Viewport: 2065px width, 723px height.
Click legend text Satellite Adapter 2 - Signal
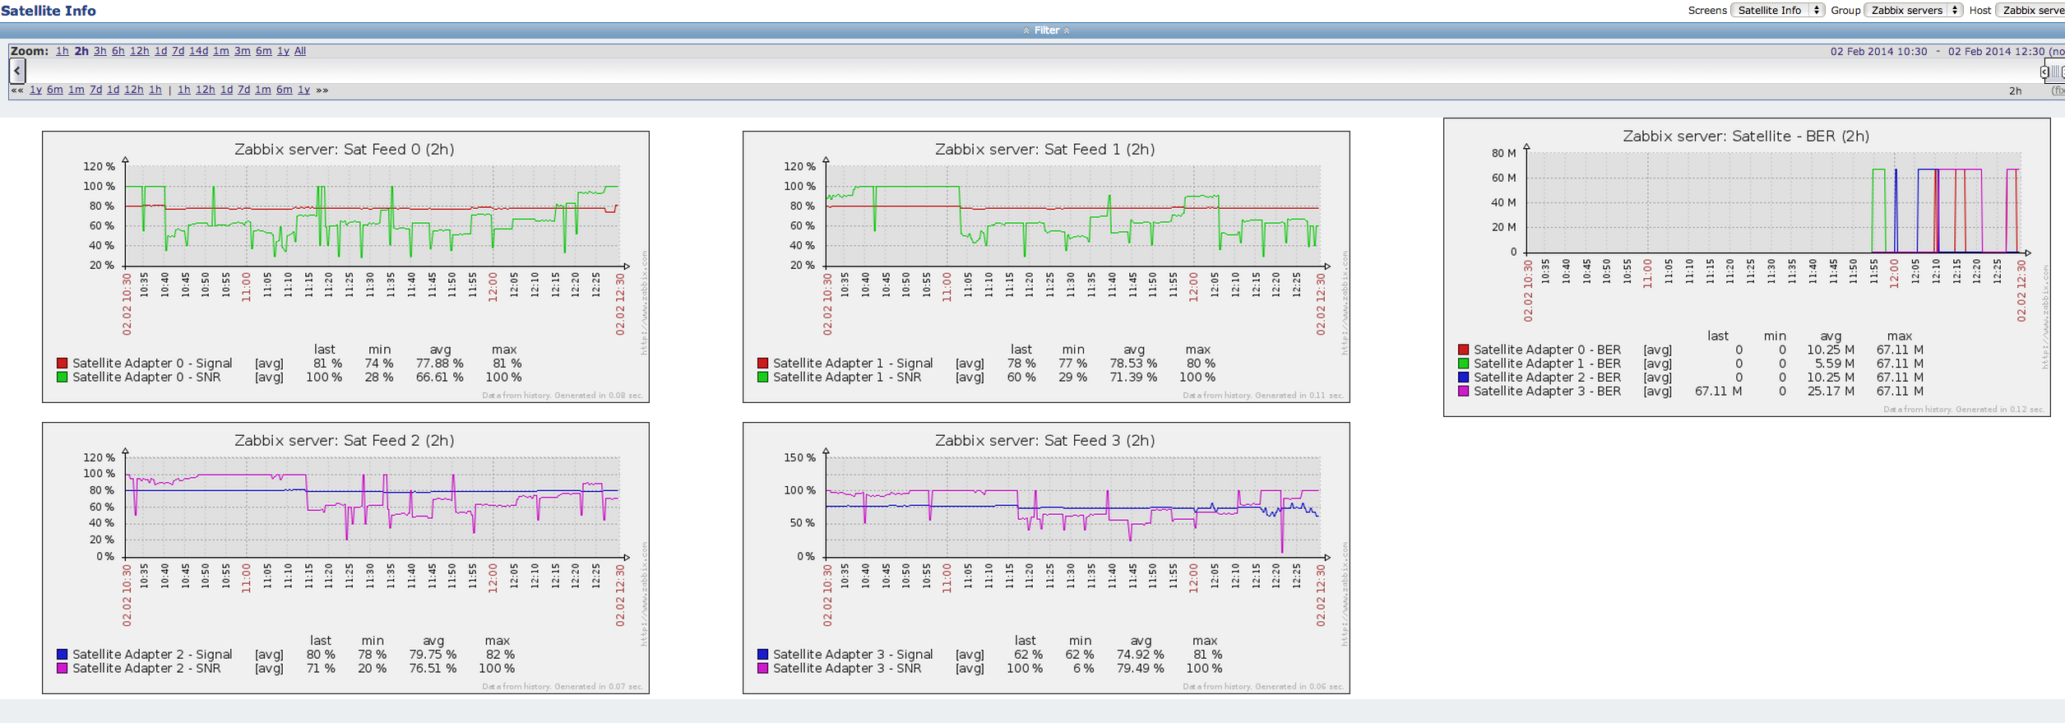(x=152, y=654)
